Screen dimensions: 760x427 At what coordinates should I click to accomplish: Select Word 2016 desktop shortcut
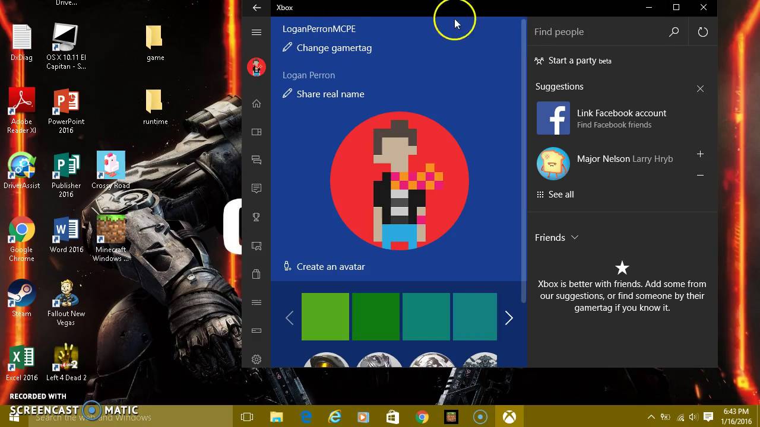point(66,235)
